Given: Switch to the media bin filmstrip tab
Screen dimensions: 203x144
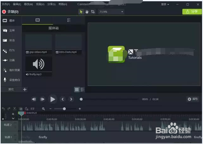Looking at the screenshot, I should point(37,20).
